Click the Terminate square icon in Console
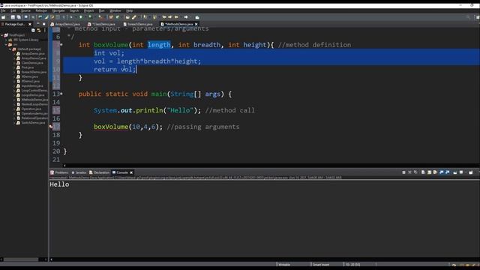The height and width of the screenshot is (270, 480). tap(403, 172)
